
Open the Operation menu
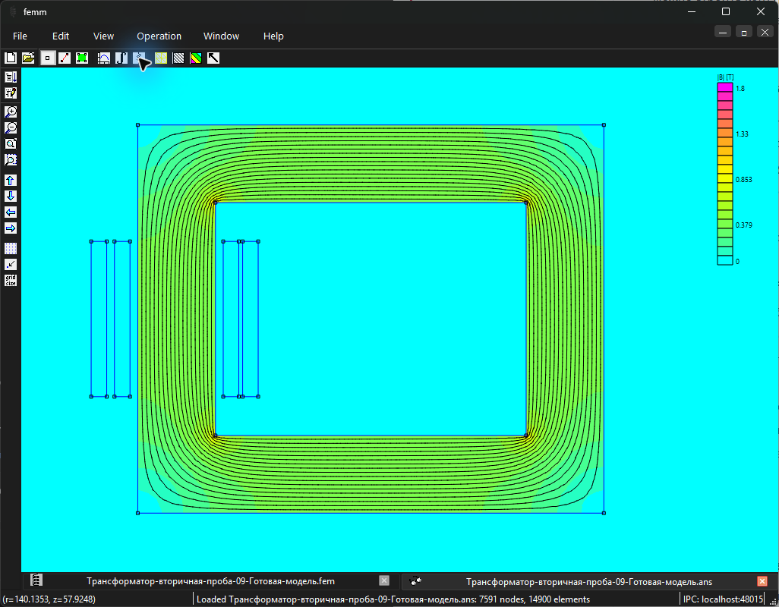[x=159, y=36]
